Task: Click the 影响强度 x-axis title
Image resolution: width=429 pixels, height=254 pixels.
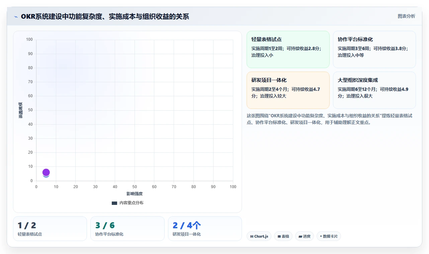Action: point(135,194)
